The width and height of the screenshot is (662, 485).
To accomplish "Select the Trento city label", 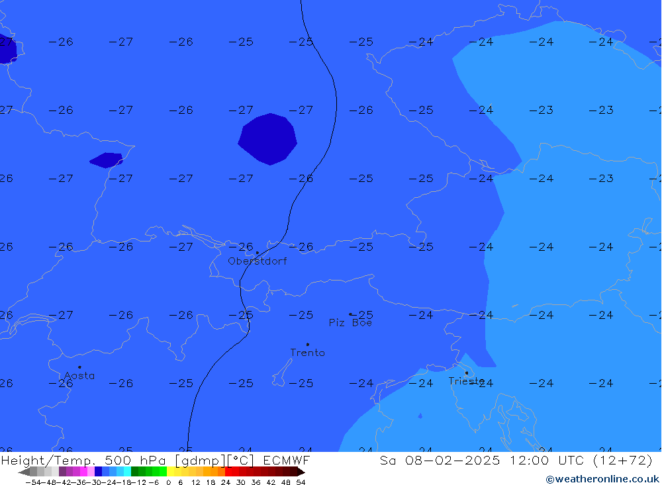I will click(307, 353).
